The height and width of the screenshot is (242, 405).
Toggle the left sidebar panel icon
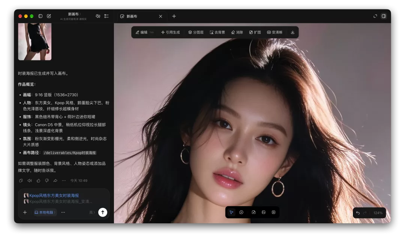(x=40, y=16)
